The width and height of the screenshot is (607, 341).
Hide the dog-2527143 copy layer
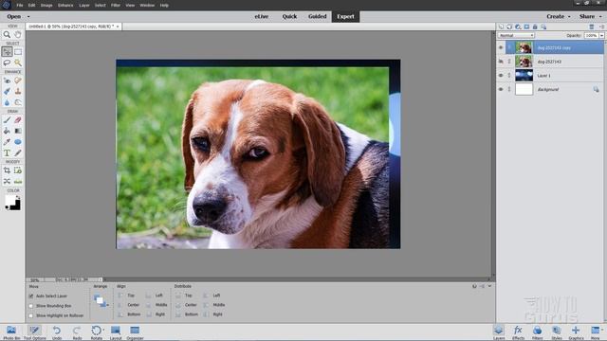(x=501, y=47)
